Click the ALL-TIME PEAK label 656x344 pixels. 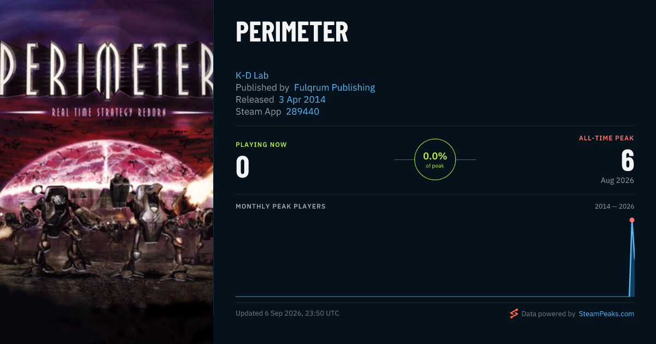[x=606, y=138]
